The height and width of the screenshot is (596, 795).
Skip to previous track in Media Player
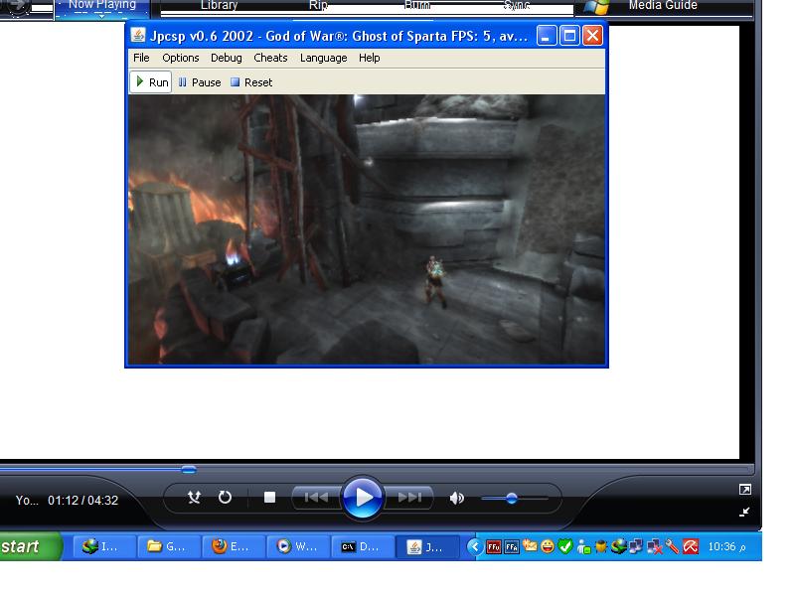click(316, 498)
